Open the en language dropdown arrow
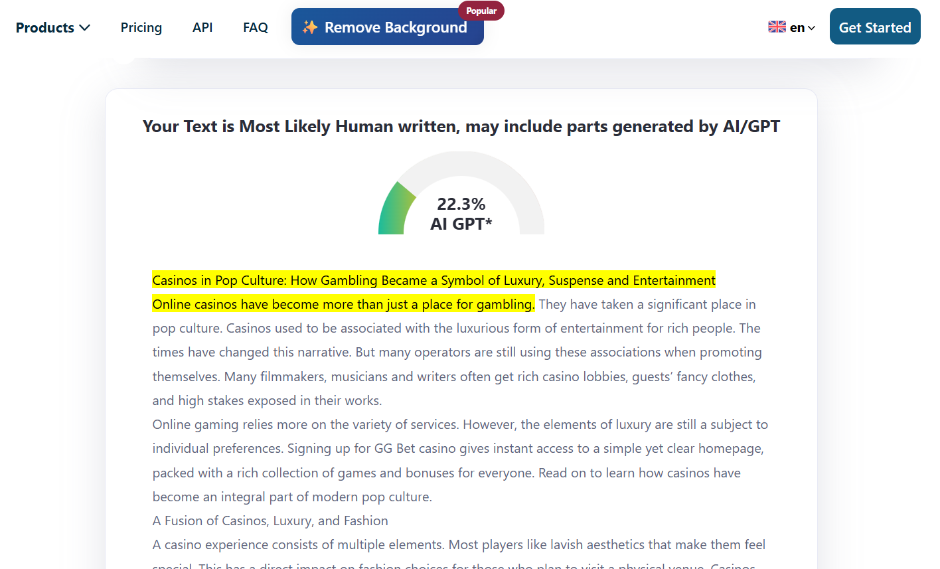The image size is (940, 569). click(x=811, y=28)
